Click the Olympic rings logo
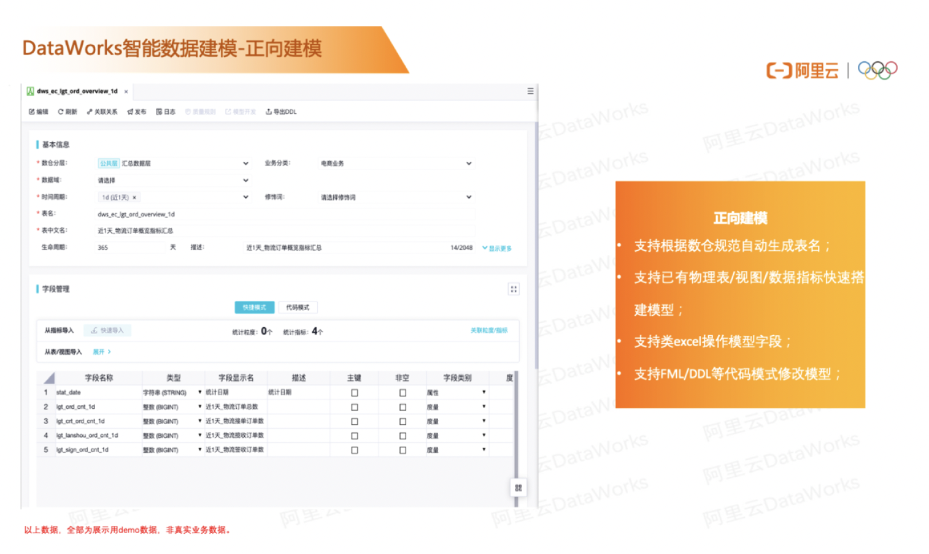The image size is (929, 554). pos(877,70)
